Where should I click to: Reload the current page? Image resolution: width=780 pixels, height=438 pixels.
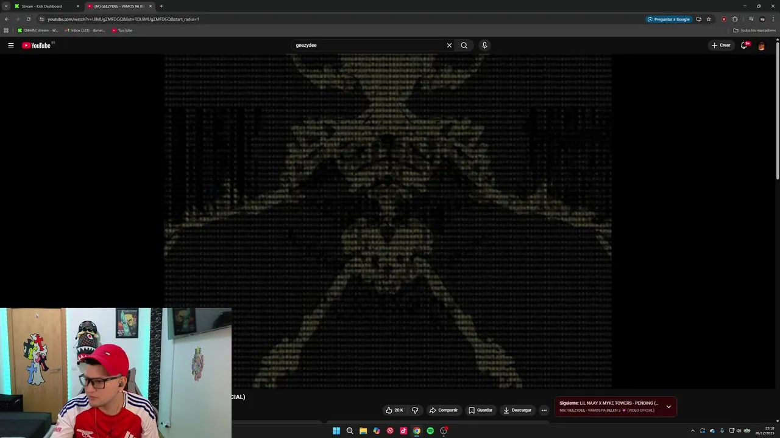click(28, 19)
